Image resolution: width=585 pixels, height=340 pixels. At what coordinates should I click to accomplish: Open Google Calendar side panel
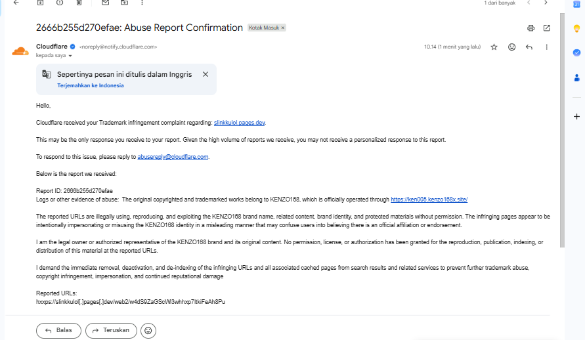tap(576, 4)
